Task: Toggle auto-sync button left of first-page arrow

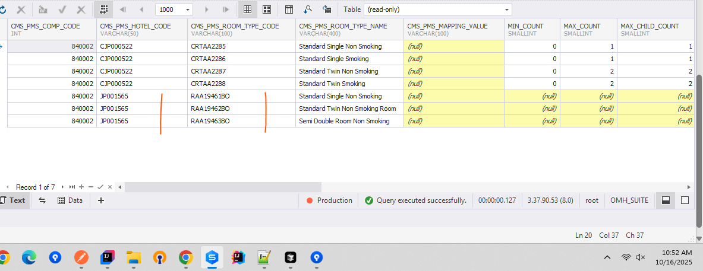Action: 104,9
